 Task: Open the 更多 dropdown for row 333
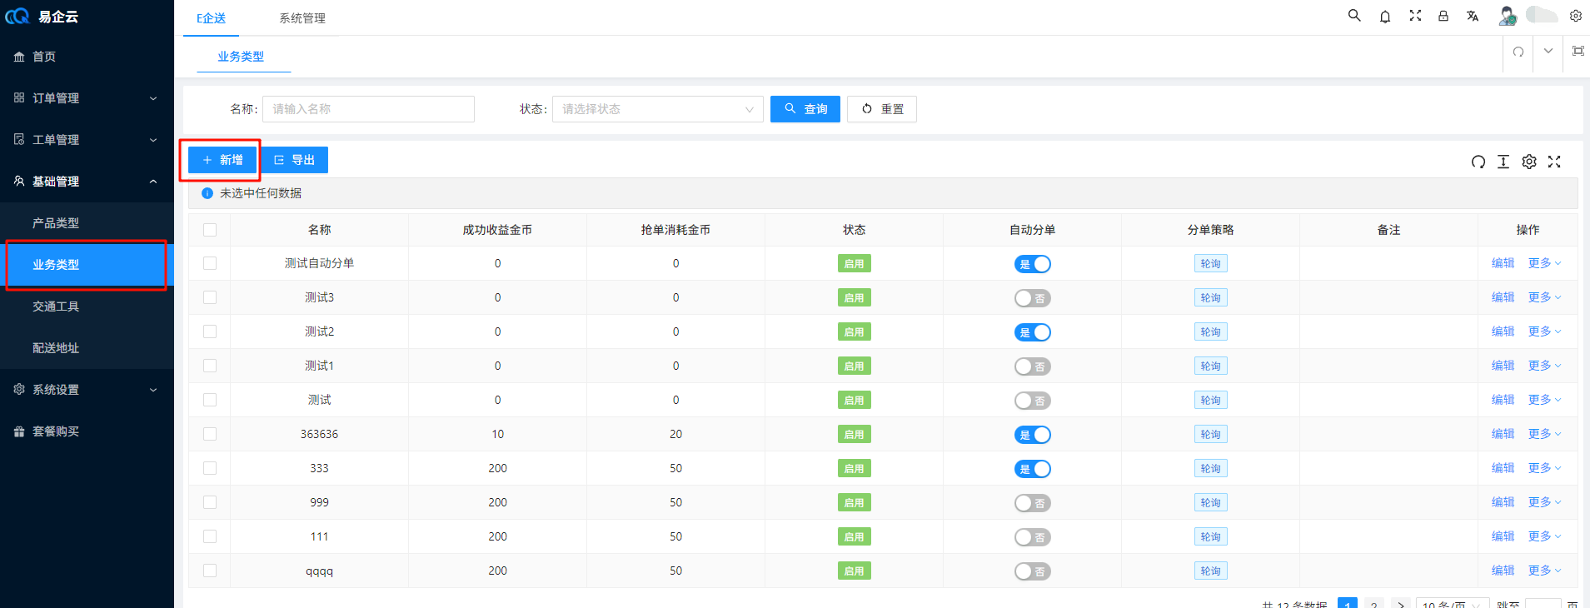point(1544,468)
